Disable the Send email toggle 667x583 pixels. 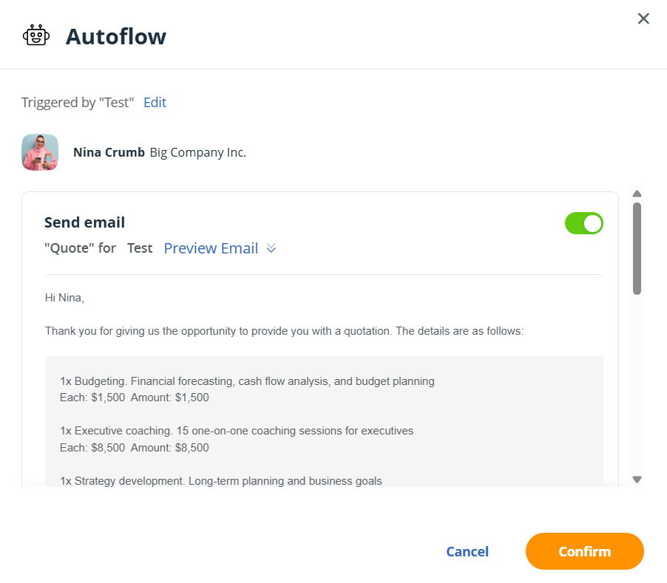583,223
